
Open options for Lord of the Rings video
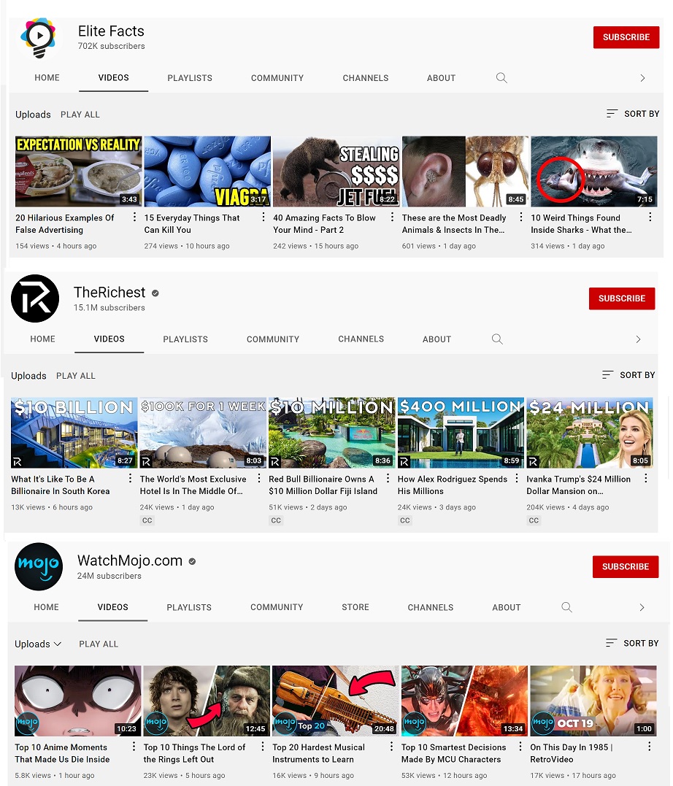coord(263,747)
